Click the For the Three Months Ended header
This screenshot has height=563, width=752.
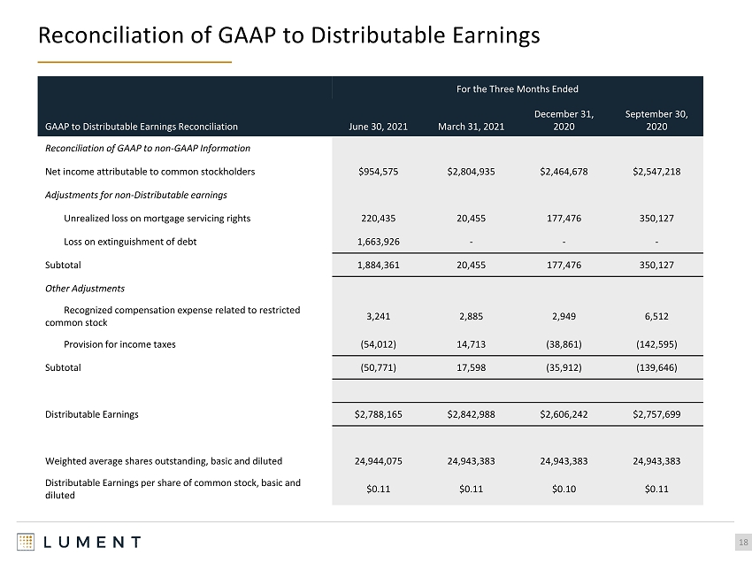(x=517, y=89)
